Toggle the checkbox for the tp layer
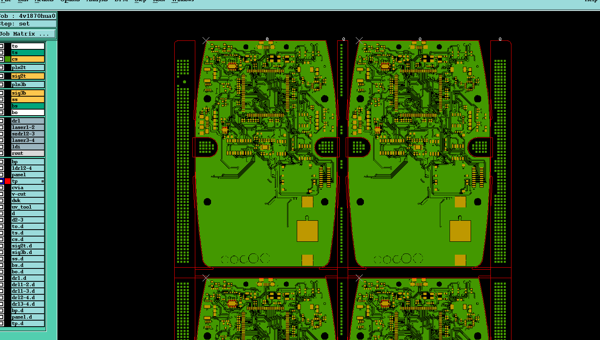Screen dimensions: 600x340 click(x=2, y=181)
